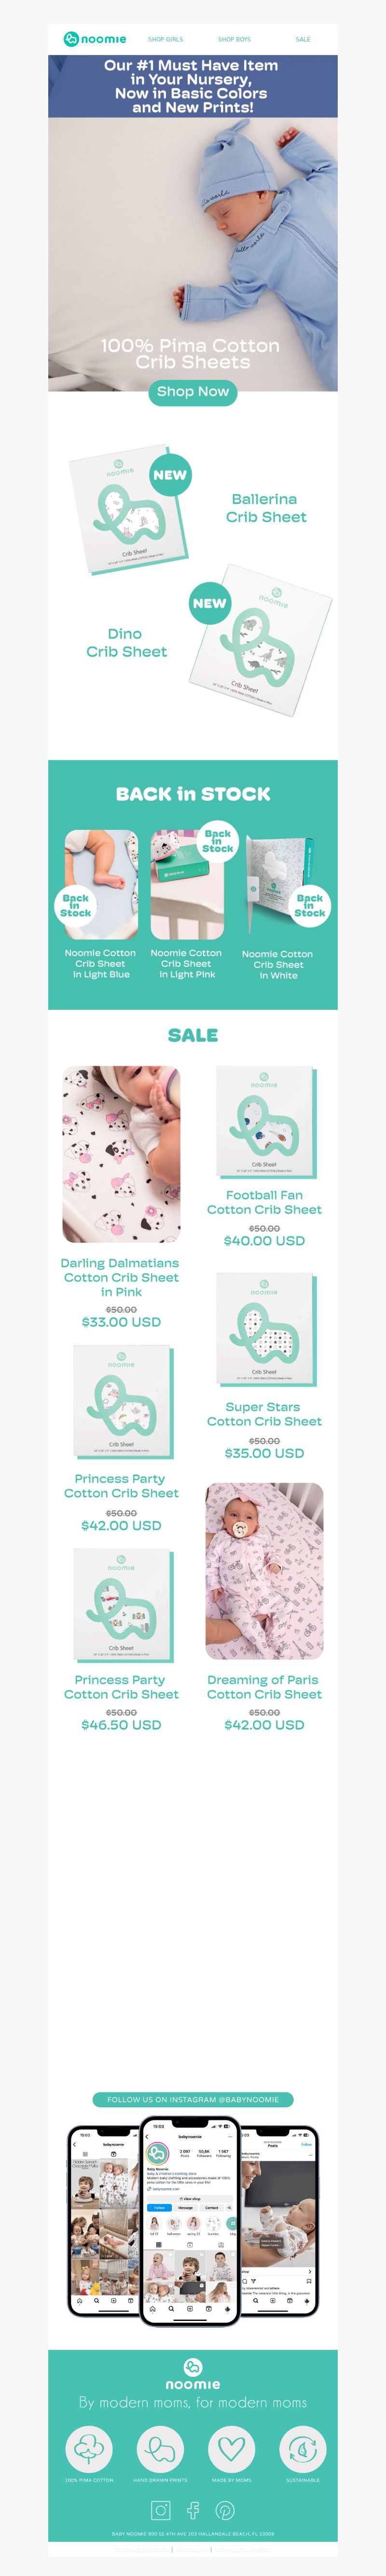
Task: Click the Light Blue crib sheet Back in Stock image
Action: pos(100,884)
